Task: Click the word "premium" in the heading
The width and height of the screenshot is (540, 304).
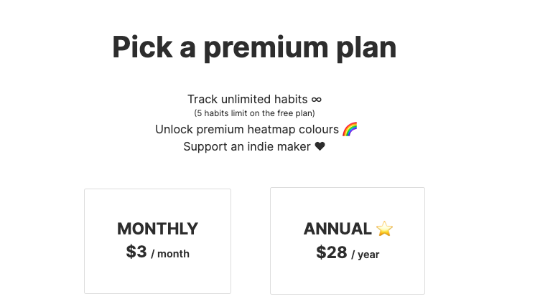Action: pyautogui.click(x=271, y=49)
